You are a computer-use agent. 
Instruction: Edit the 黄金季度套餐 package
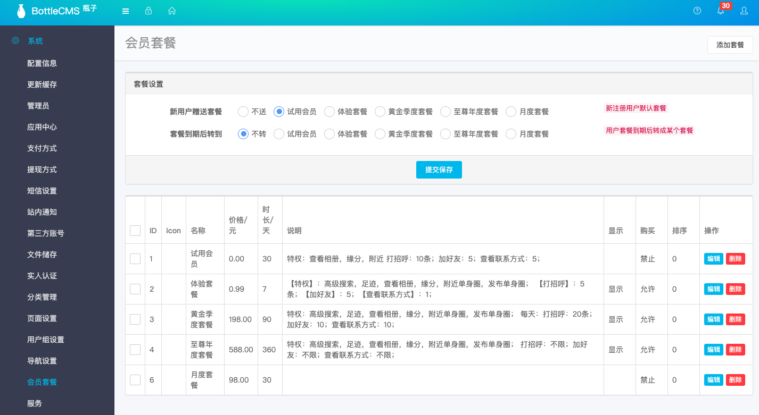tap(713, 319)
